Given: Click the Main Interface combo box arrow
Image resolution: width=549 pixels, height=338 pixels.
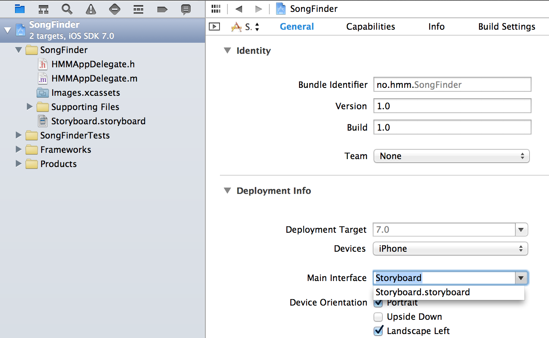Looking at the screenshot, I should tap(521, 278).
